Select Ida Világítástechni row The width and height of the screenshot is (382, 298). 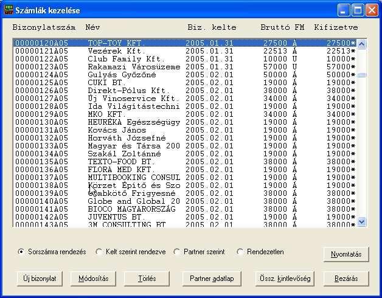pos(185,106)
